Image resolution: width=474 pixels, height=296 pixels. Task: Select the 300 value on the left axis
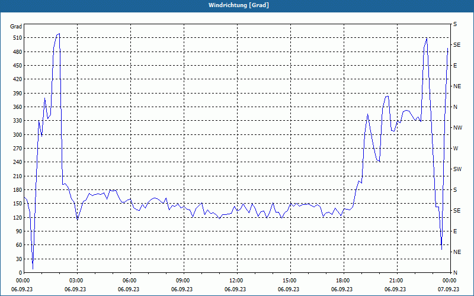(17, 135)
